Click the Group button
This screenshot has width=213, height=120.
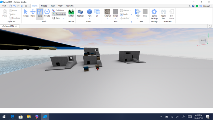[x=124, y=10]
